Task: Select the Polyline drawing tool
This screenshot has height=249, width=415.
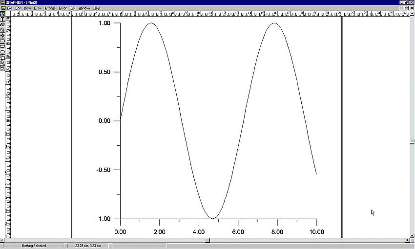Action: (2, 30)
